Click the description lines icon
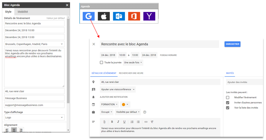 click(93, 122)
